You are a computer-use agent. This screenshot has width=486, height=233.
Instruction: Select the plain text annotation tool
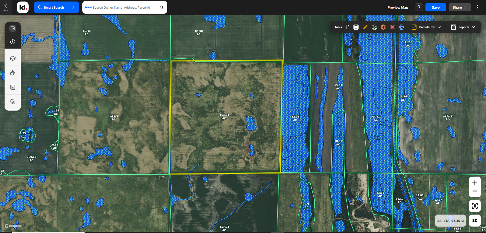(x=347, y=27)
